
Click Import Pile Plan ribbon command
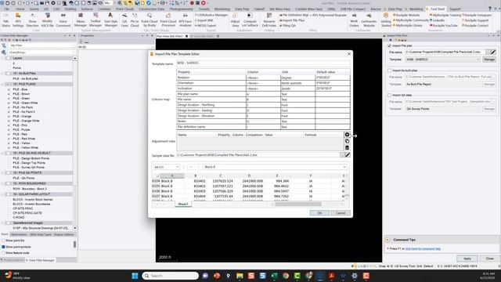292,20
